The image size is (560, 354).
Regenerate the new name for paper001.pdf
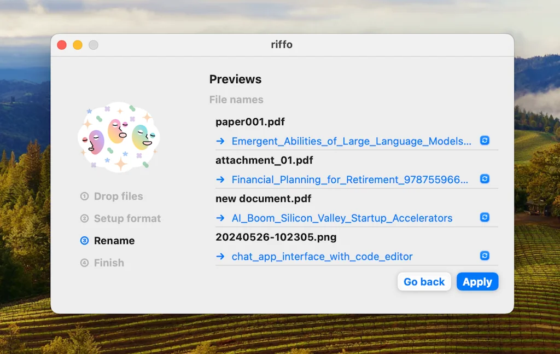point(485,141)
